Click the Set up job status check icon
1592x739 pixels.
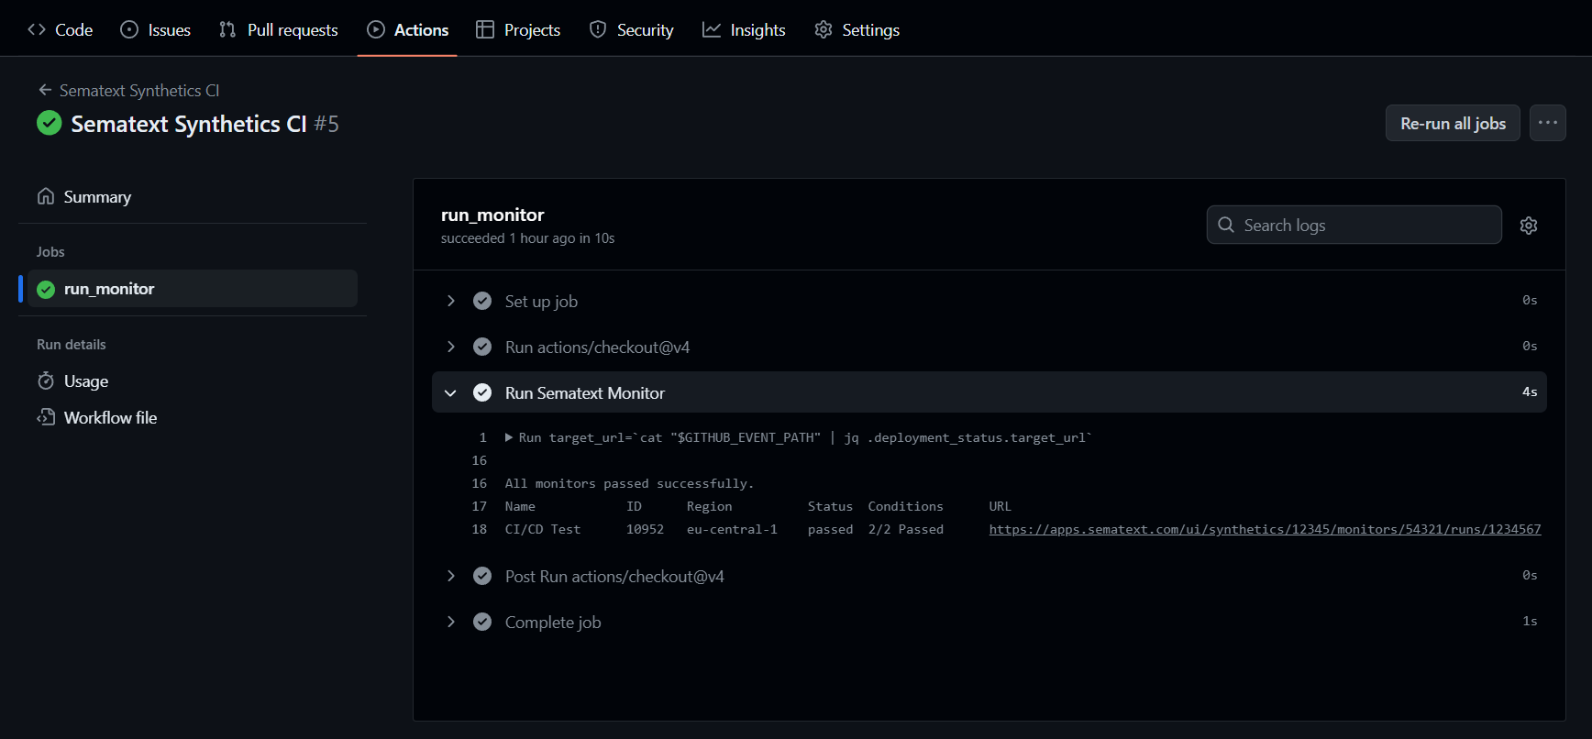[482, 301]
